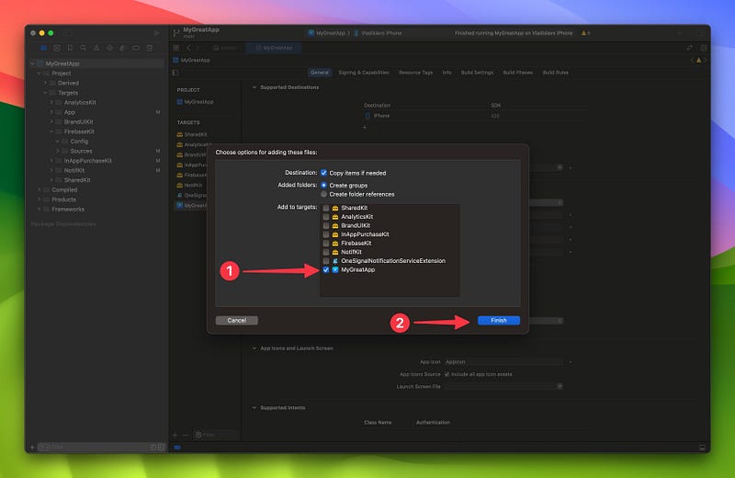Open the Build Phases tab
This screenshot has height=478, width=735.
pyautogui.click(x=518, y=73)
